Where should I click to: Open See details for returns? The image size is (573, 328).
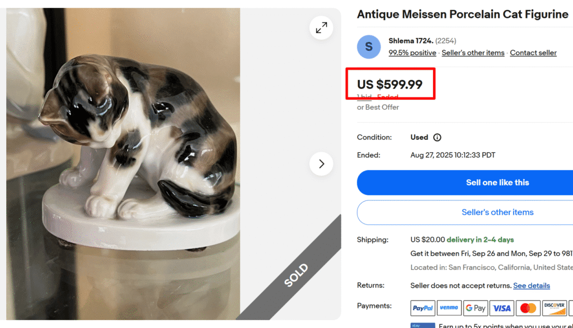tap(531, 286)
